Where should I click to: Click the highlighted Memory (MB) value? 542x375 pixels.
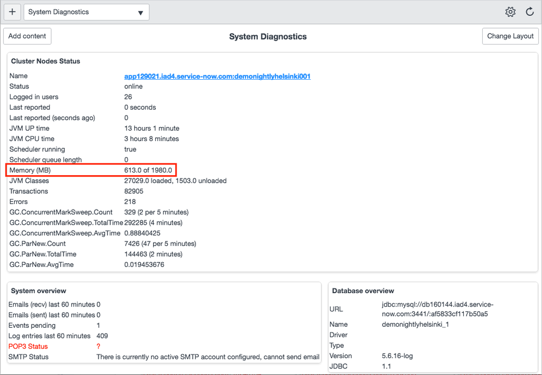coord(148,170)
